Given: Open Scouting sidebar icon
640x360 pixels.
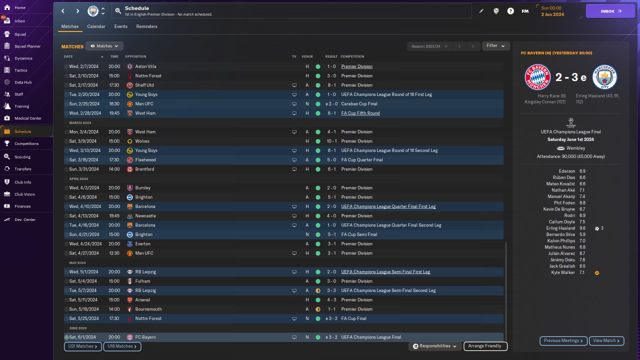Looking at the screenshot, I should (7, 157).
